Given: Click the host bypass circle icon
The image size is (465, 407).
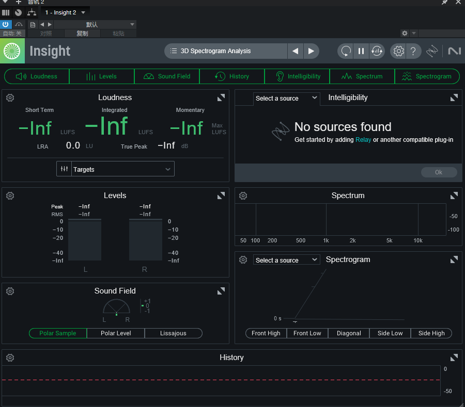Looking at the screenshot, I should (19, 12).
